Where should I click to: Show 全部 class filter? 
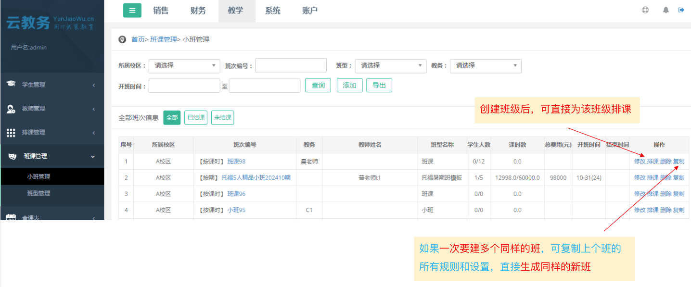point(172,118)
